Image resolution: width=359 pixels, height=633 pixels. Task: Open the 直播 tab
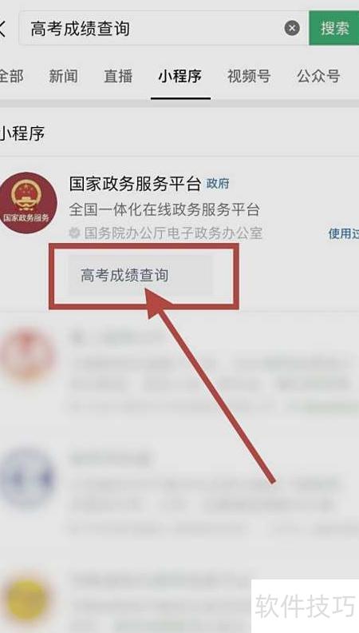pos(118,76)
